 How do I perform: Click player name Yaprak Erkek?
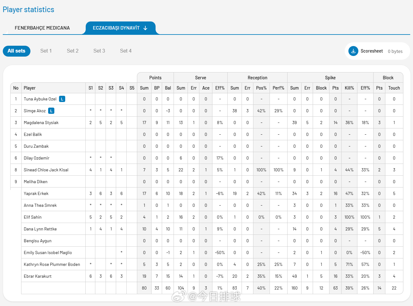(x=36, y=194)
